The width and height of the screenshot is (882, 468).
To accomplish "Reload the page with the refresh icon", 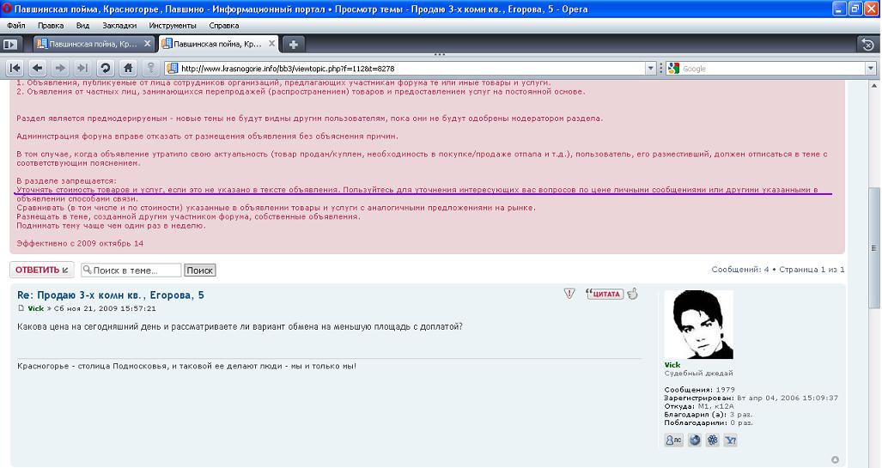I will [105, 68].
